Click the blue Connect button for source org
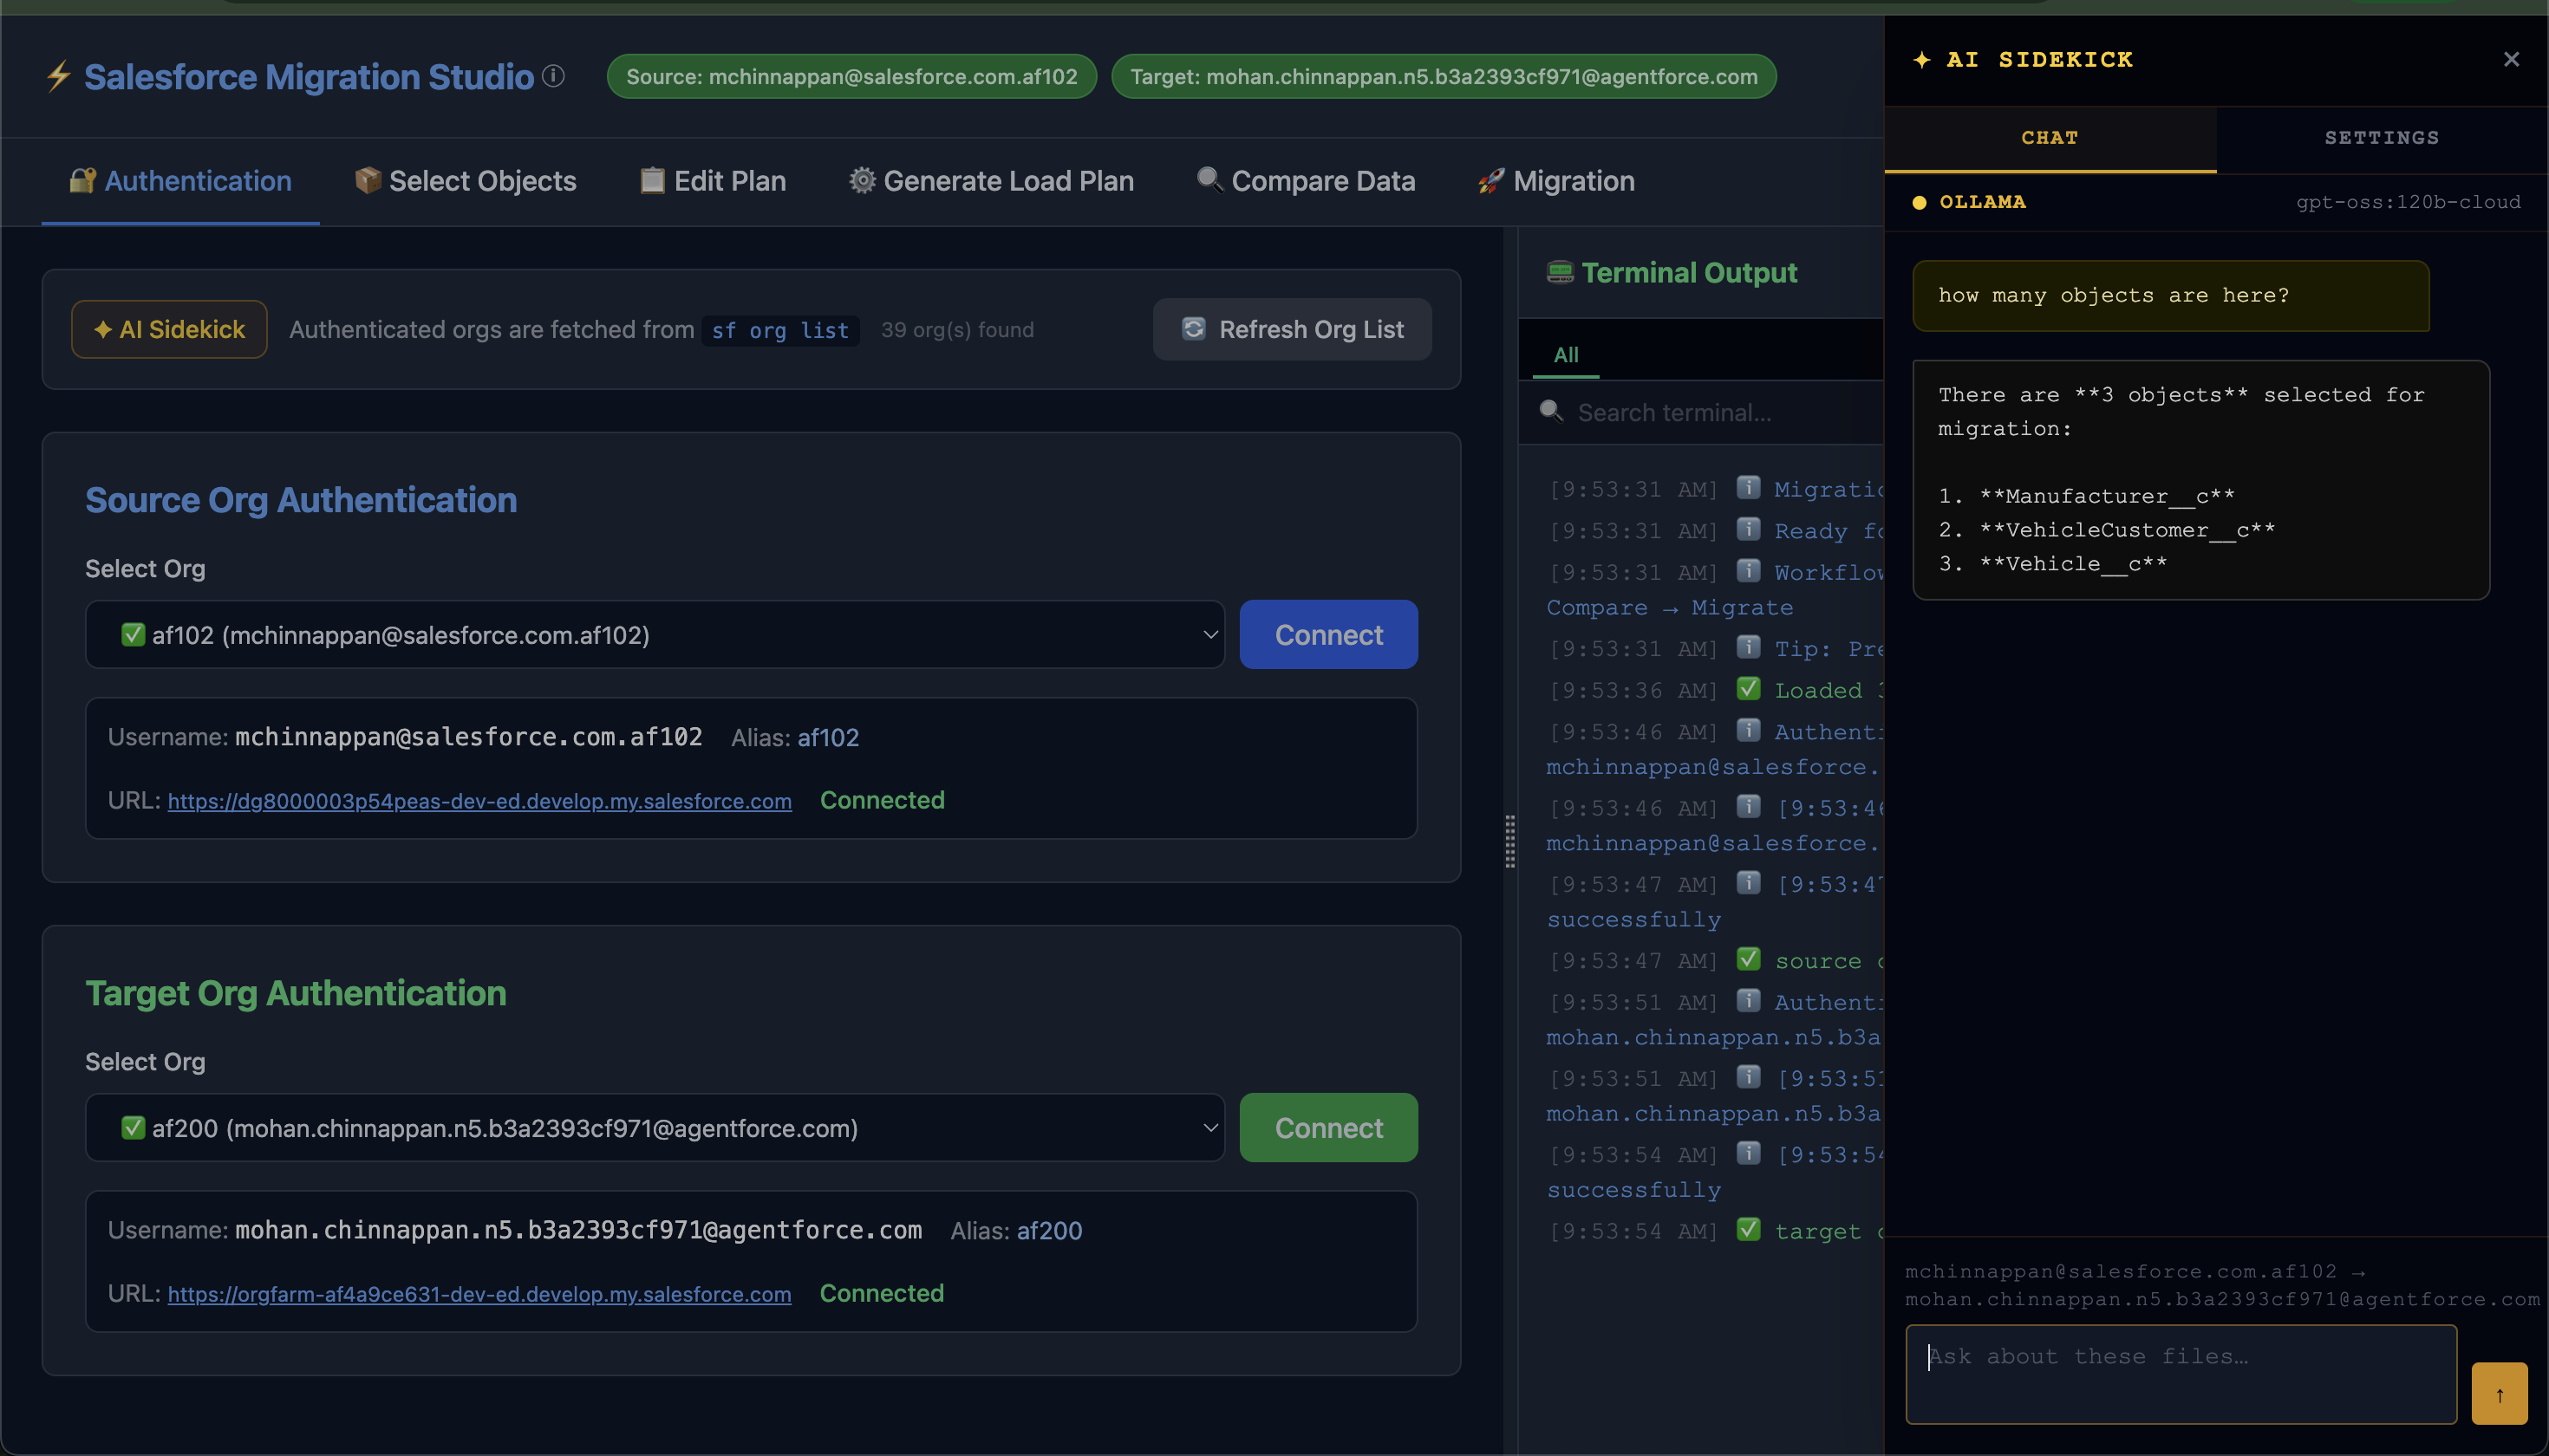This screenshot has width=2549, height=1456. (1328, 634)
